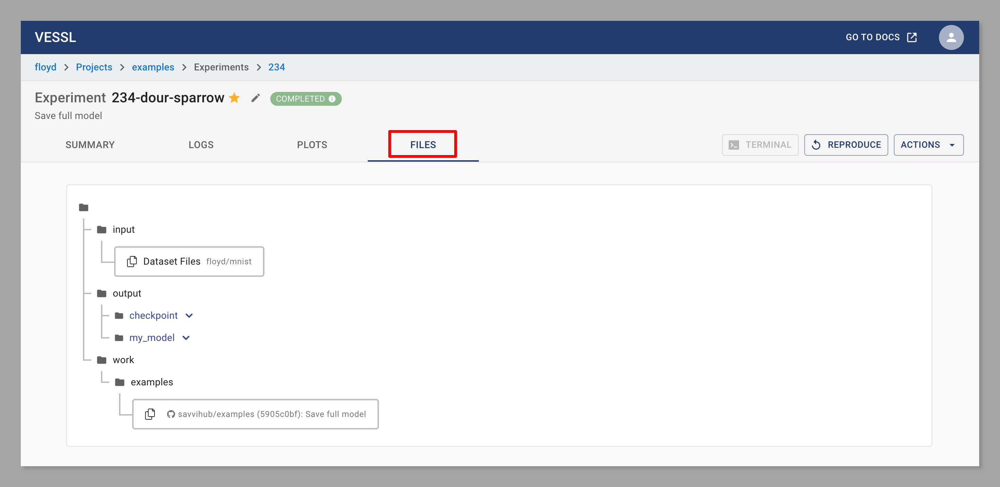Image resolution: width=1000 pixels, height=487 pixels.
Task: Click the copy icon in Dataset Files
Action: pyautogui.click(x=132, y=262)
